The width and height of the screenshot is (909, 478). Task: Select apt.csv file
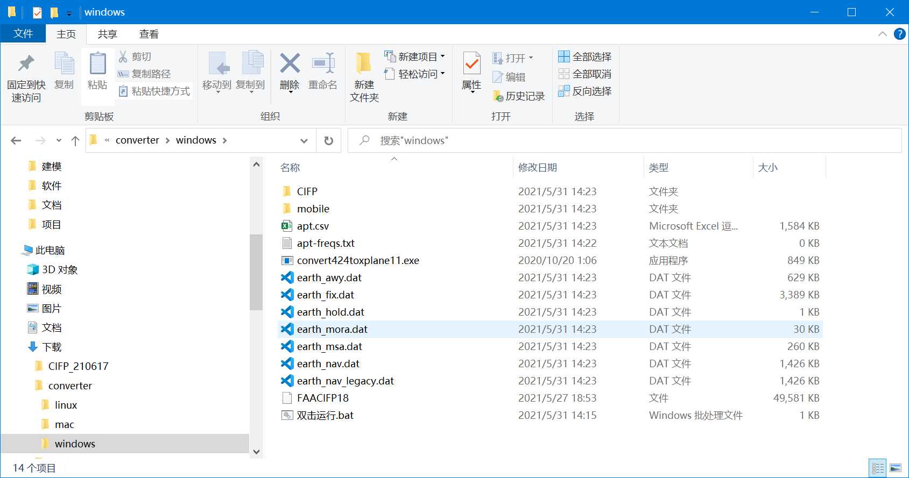pos(313,226)
